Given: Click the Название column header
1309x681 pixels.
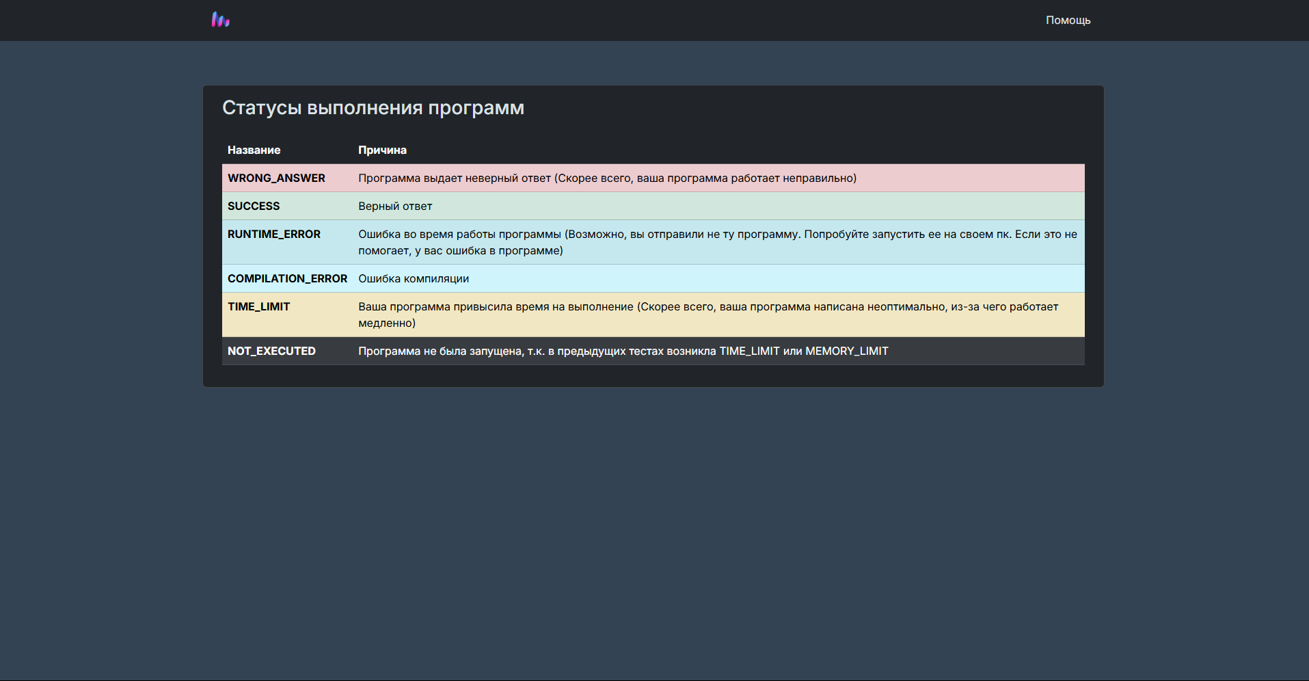Looking at the screenshot, I should (254, 150).
